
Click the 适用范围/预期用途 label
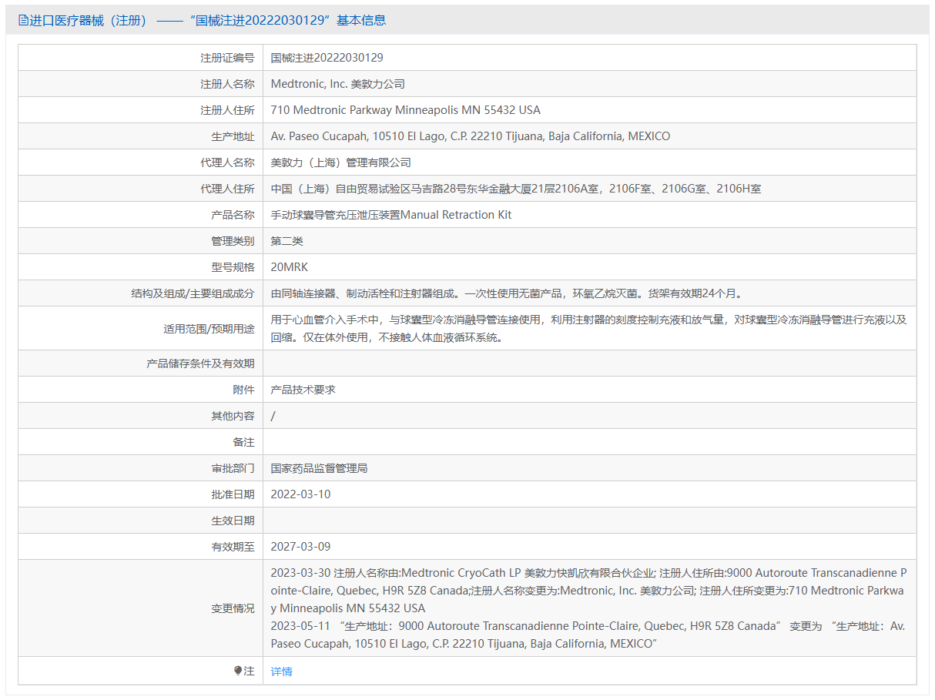click(x=209, y=328)
